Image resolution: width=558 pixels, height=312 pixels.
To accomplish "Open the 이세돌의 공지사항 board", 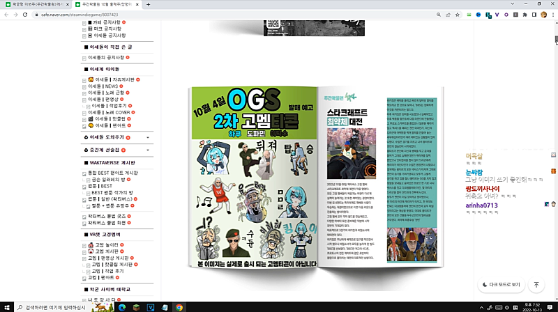I will click(106, 58).
